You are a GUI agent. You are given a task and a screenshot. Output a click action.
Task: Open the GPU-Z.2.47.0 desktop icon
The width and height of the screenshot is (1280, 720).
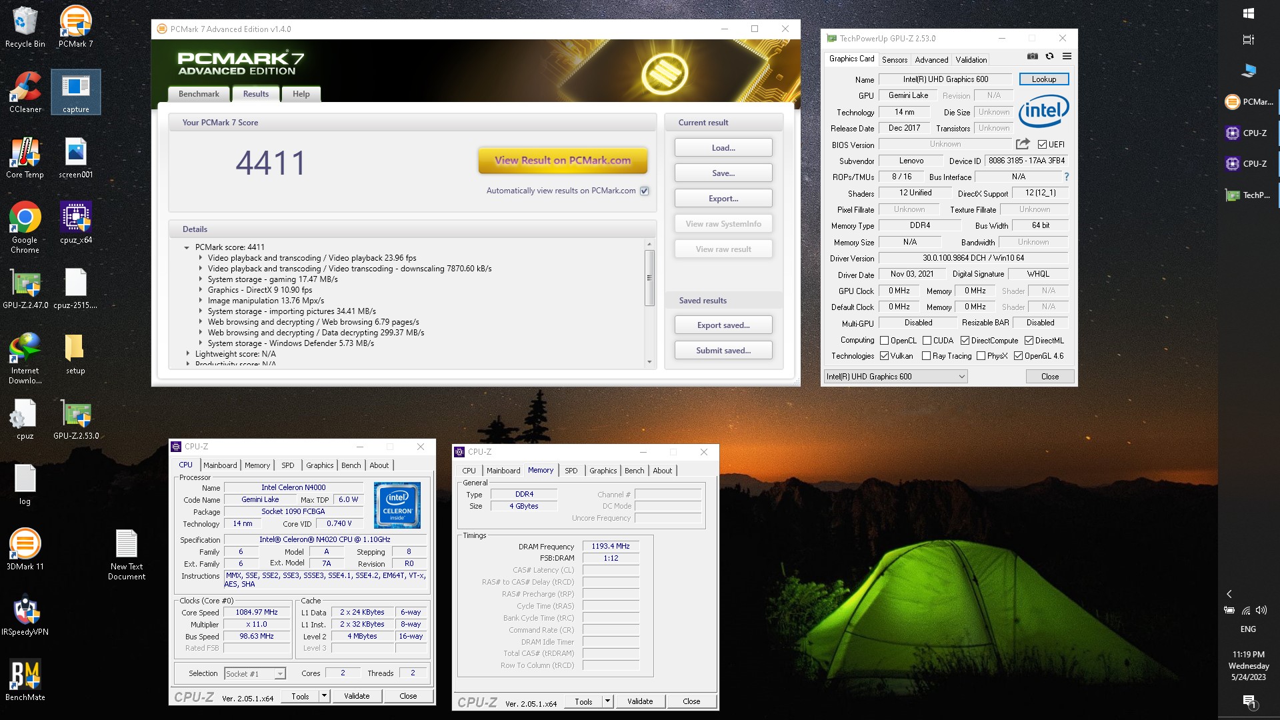pos(25,288)
